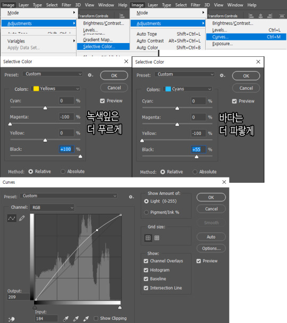The width and height of the screenshot is (287, 323).
Task: Expand Mode submenu in left Image menu
Action: tap(39, 13)
